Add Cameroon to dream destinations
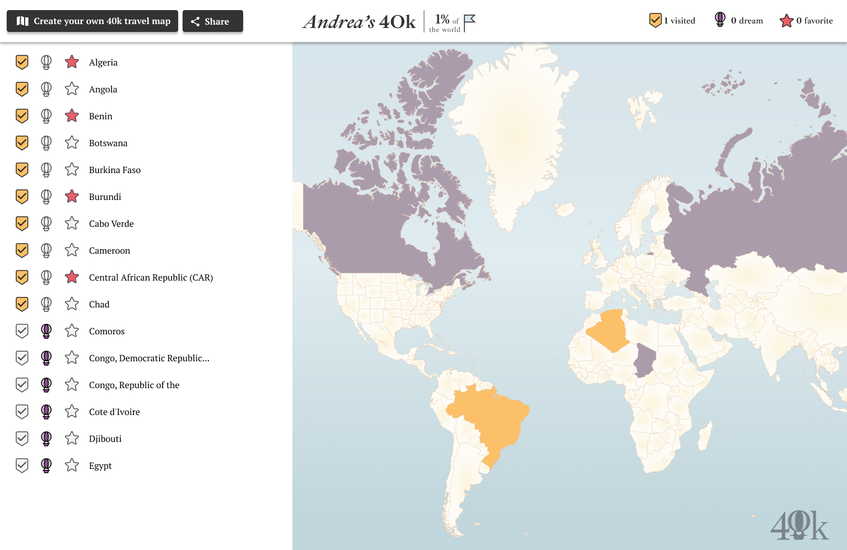 (x=46, y=250)
